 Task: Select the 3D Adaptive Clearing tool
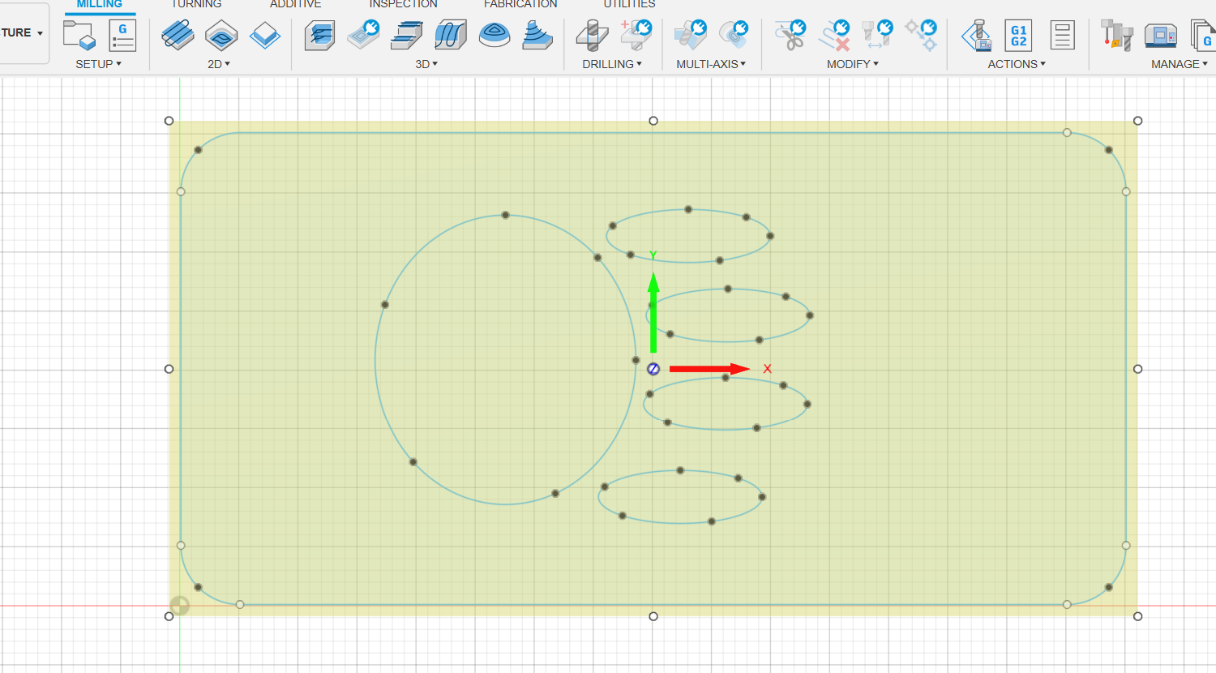[320, 36]
